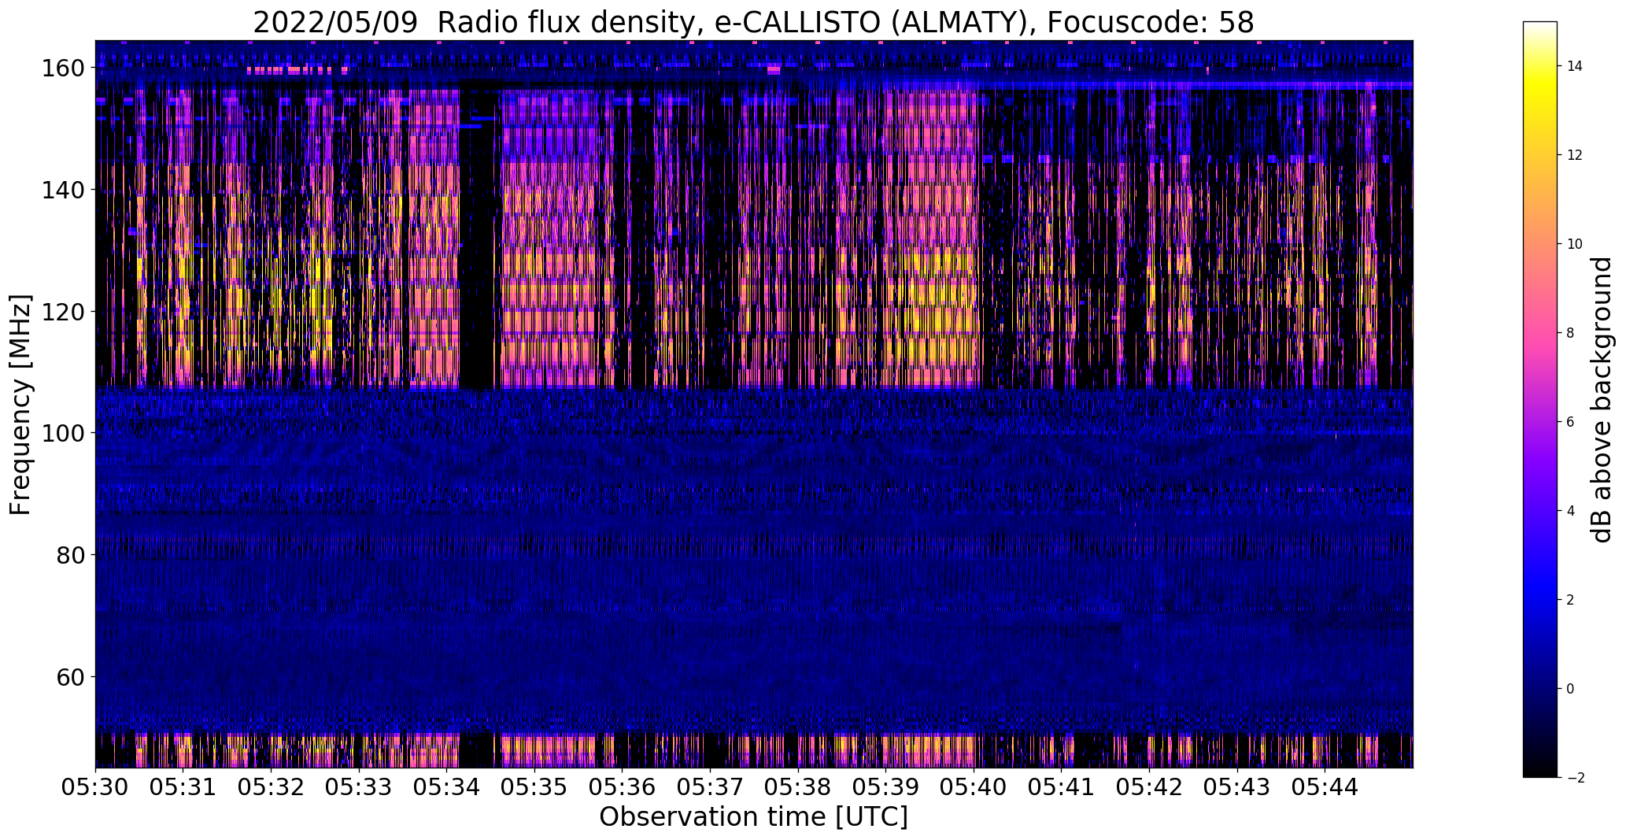1626x840 pixels.
Task: Click the 05:34 time tick label
Action: [x=446, y=787]
